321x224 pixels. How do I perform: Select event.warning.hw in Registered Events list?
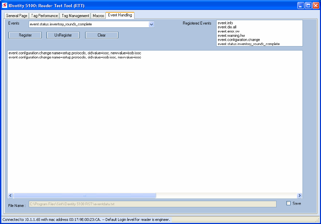coord(231,36)
